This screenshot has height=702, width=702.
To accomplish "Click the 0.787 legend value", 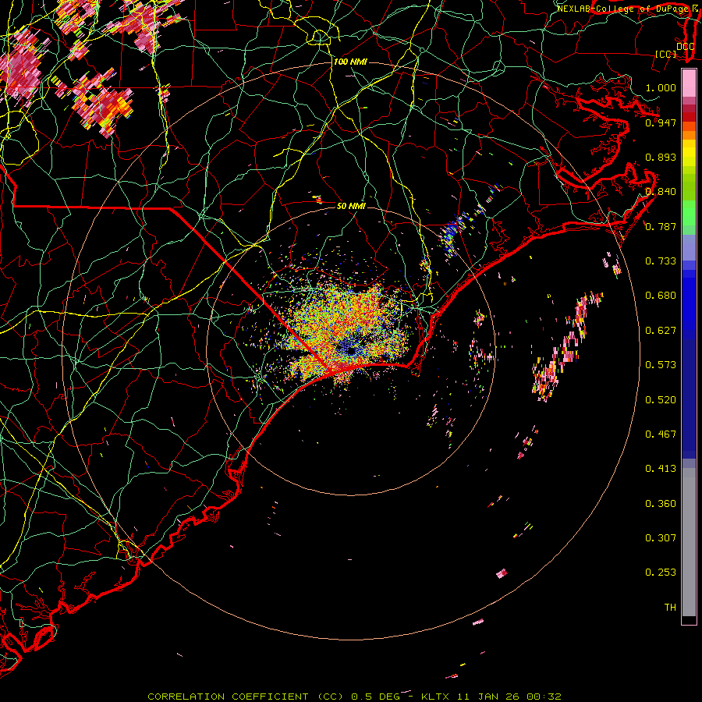I will (661, 226).
